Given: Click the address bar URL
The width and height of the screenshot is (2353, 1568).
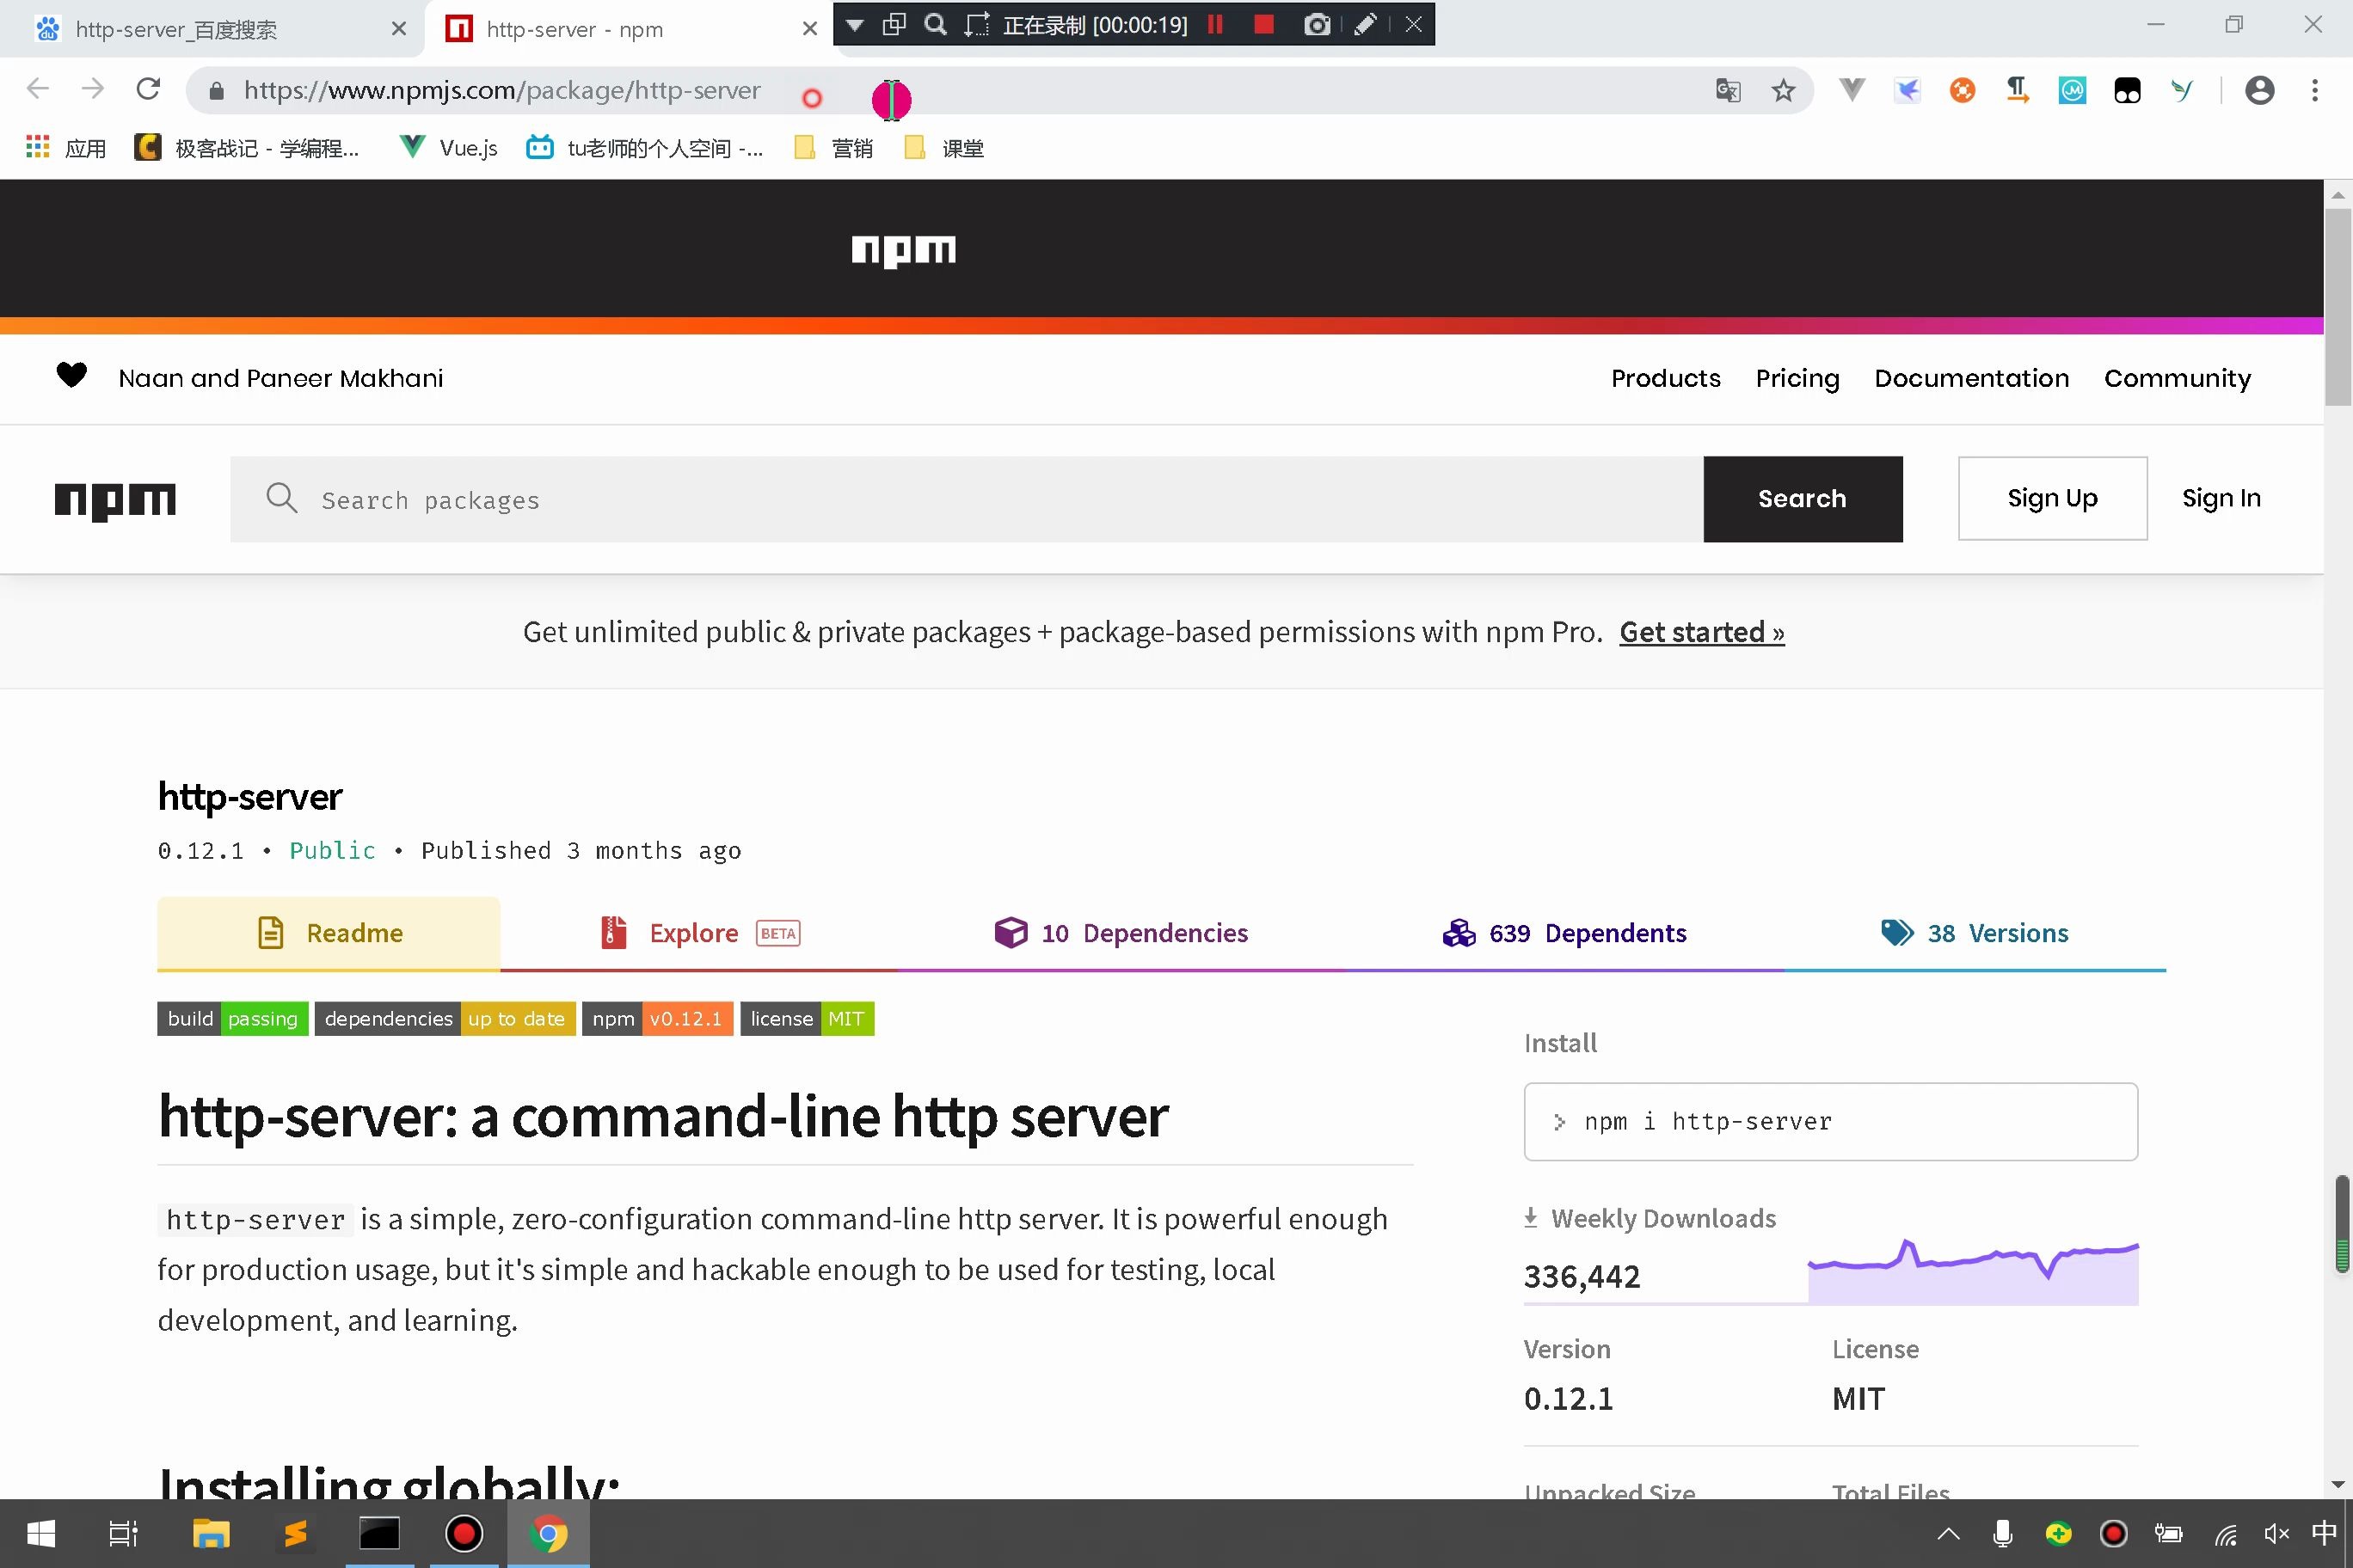Looking at the screenshot, I should (x=501, y=91).
